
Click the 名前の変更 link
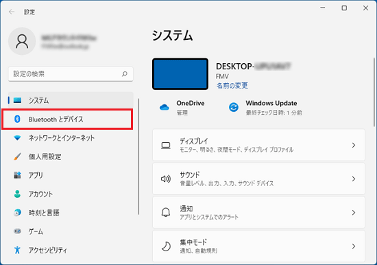pos(232,86)
